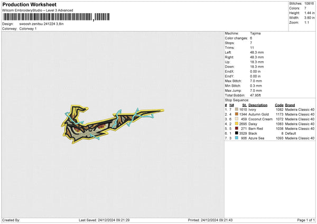
Task: Click the embroidery swoosh design preview
Action: pyautogui.click(x=113, y=125)
